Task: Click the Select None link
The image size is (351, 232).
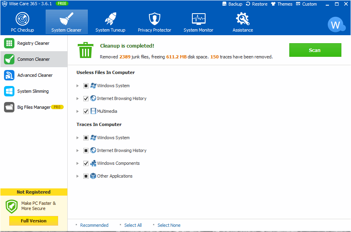Action: point(169,225)
